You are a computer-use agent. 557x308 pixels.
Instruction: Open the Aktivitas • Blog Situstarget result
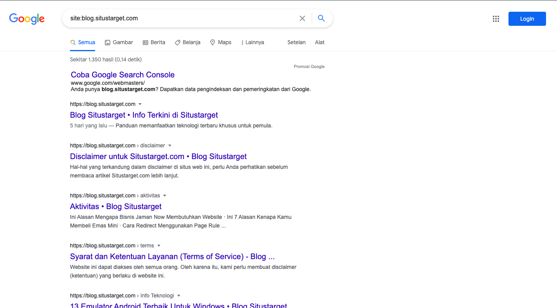tap(116, 206)
